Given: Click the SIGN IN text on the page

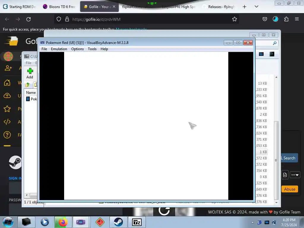Looking at the screenshot, I should pyautogui.click(x=15, y=178).
